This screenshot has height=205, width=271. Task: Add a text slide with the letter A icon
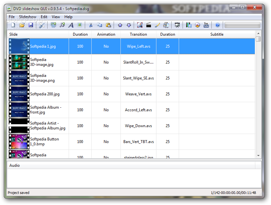tap(71, 25)
